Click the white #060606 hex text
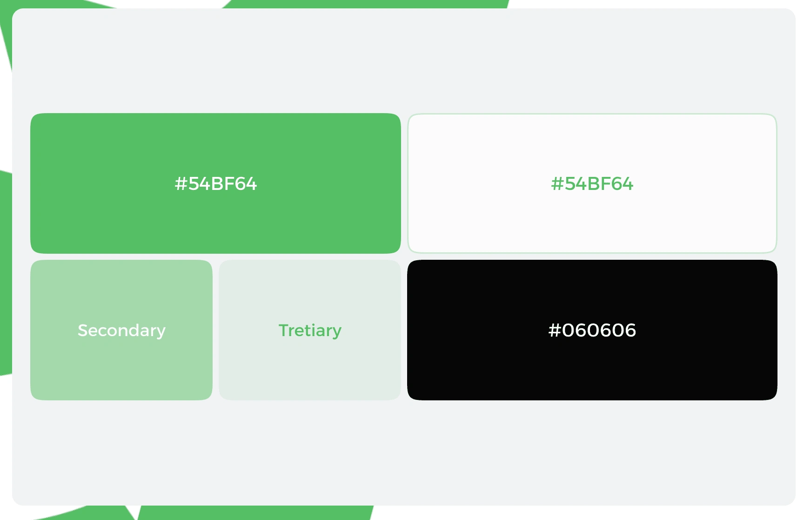Screen dimensions: 804x520 (x=592, y=330)
